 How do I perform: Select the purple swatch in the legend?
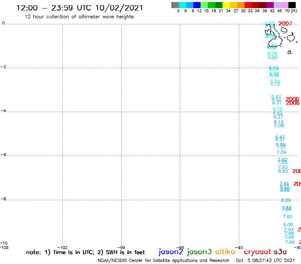[270, 5]
